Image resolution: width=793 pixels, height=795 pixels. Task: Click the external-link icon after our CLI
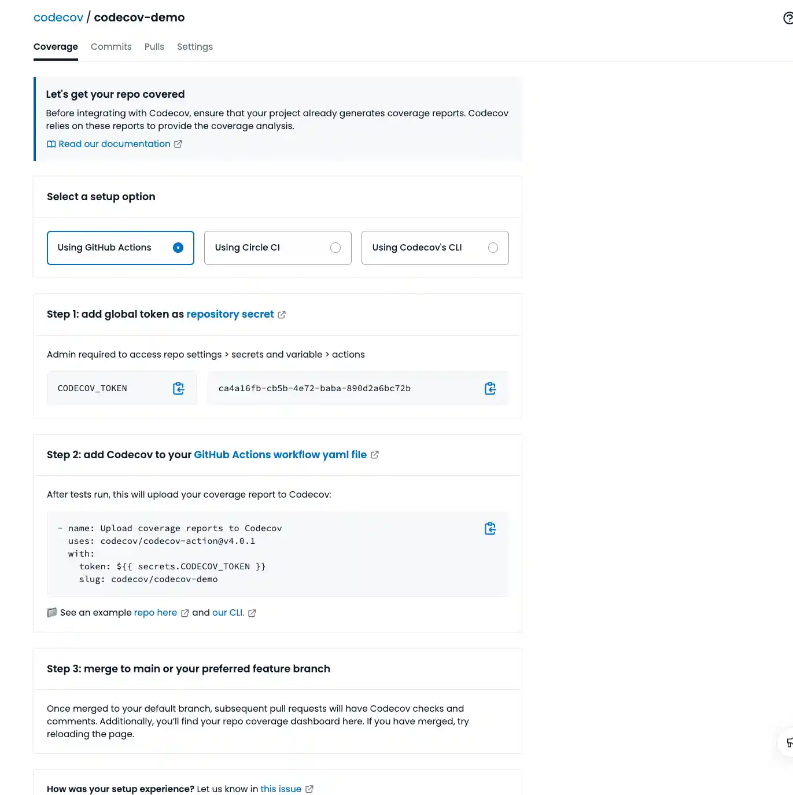(x=252, y=613)
